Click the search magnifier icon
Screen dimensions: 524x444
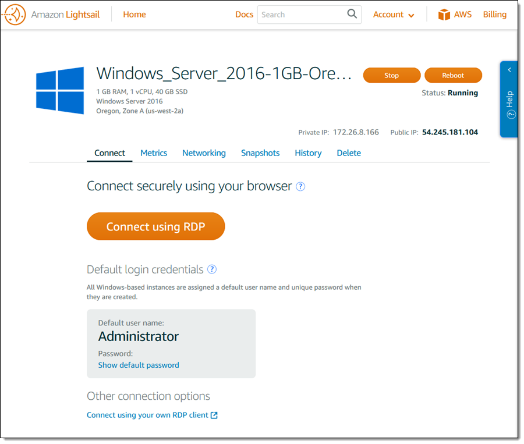click(x=352, y=15)
